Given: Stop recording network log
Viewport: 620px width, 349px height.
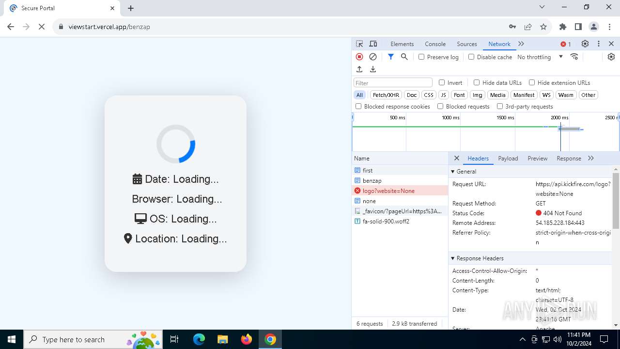Looking at the screenshot, I should (359, 57).
